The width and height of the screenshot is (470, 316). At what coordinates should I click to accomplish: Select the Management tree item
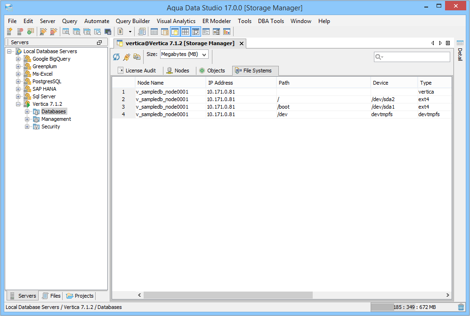click(56, 119)
